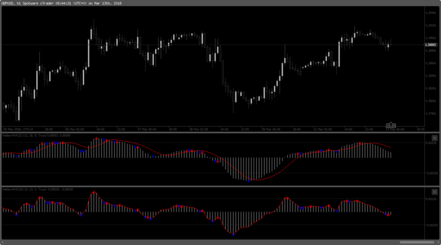This screenshot has height=245, width=441.
Task: Click the '08 Mar 02:00' time axis label
Action: pyautogui.click(x=198, y=129)
